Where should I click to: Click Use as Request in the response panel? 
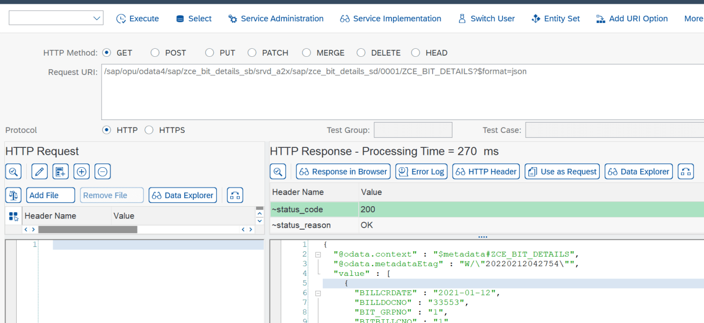(562, 171)
